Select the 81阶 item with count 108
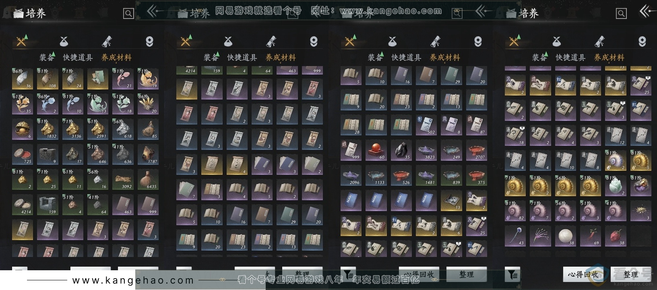Viewport: 657px width, 290px height. [x=48, y=79]
